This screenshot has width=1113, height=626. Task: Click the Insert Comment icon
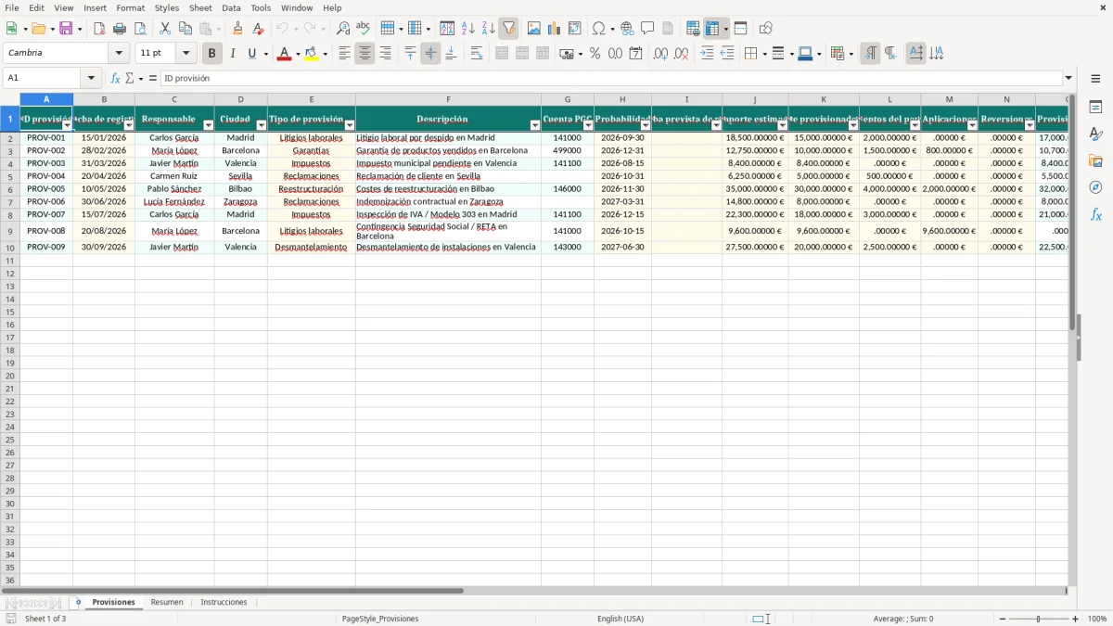click(x=647, y=29)
